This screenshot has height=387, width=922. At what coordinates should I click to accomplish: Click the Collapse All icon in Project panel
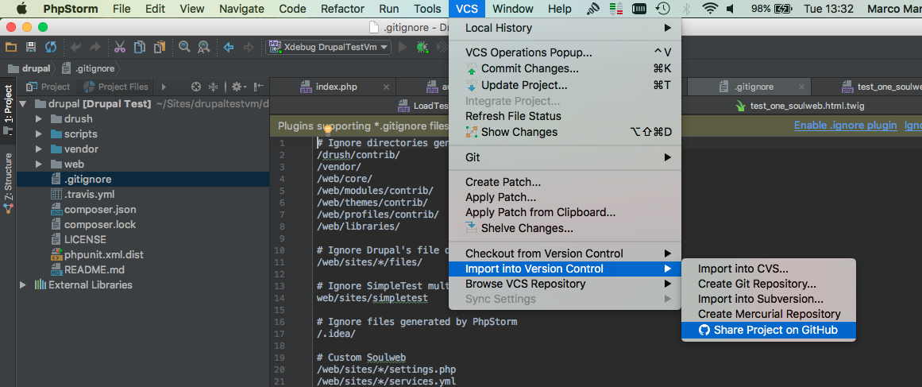[x=214, y=87]
